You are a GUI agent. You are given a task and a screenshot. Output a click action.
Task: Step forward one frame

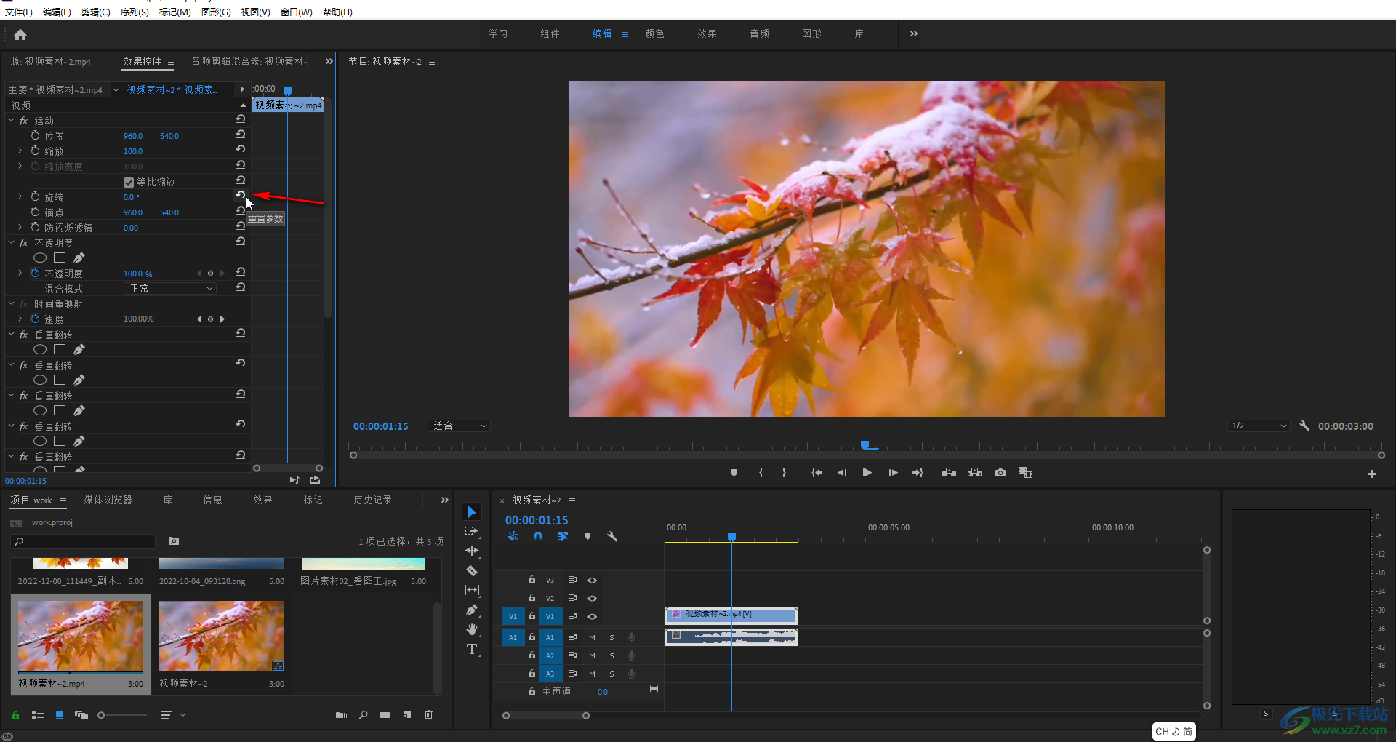pos(893,473)
